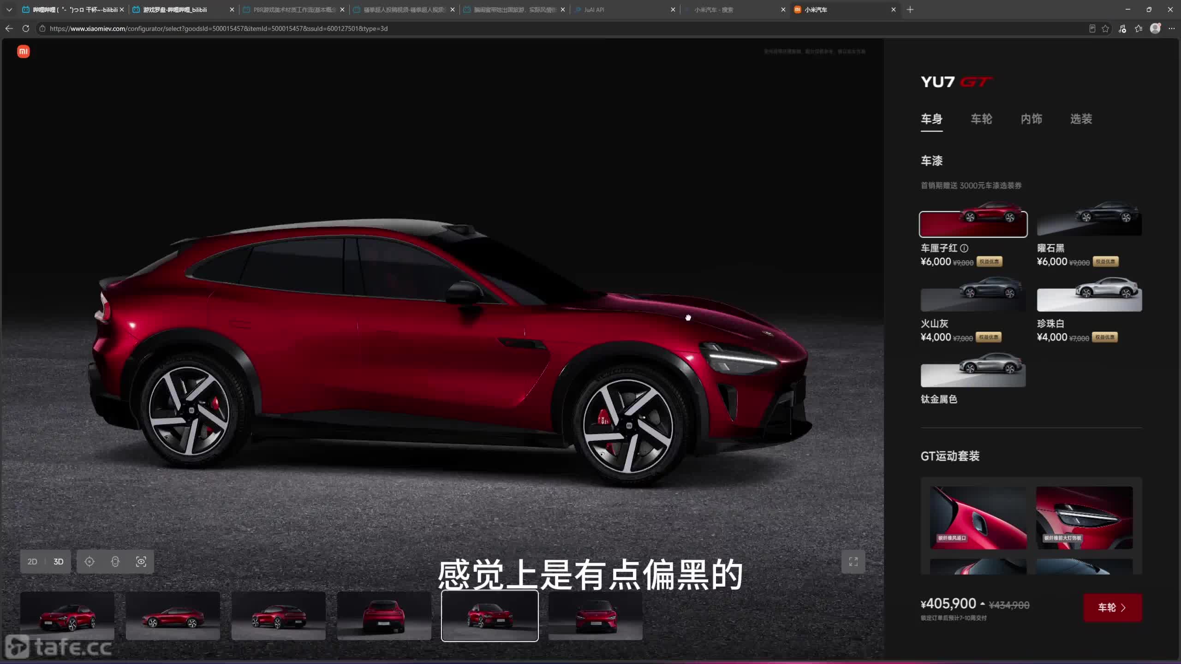Viewport: 1181px width, 664px height.
Task: Reload the page with the refresh icon
Action: [26, 29]
